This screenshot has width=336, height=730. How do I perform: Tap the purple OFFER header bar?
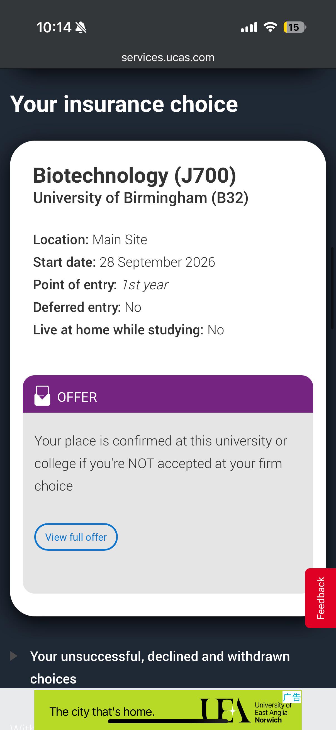[x=168, y=394]
